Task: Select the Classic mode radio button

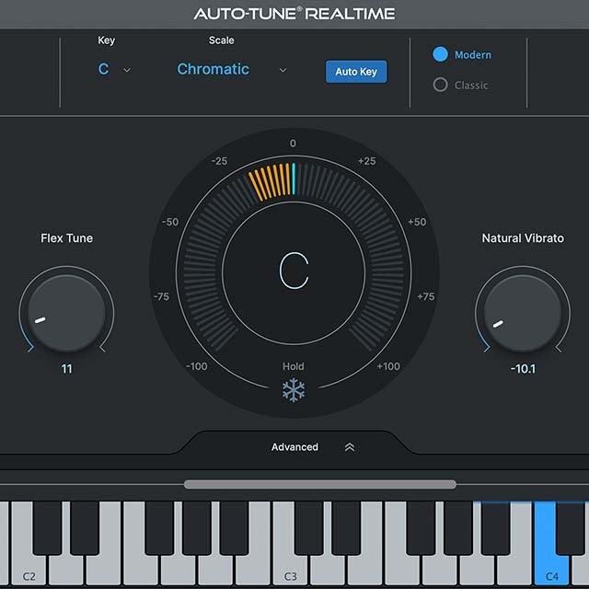Action: [x=441, y=85]
